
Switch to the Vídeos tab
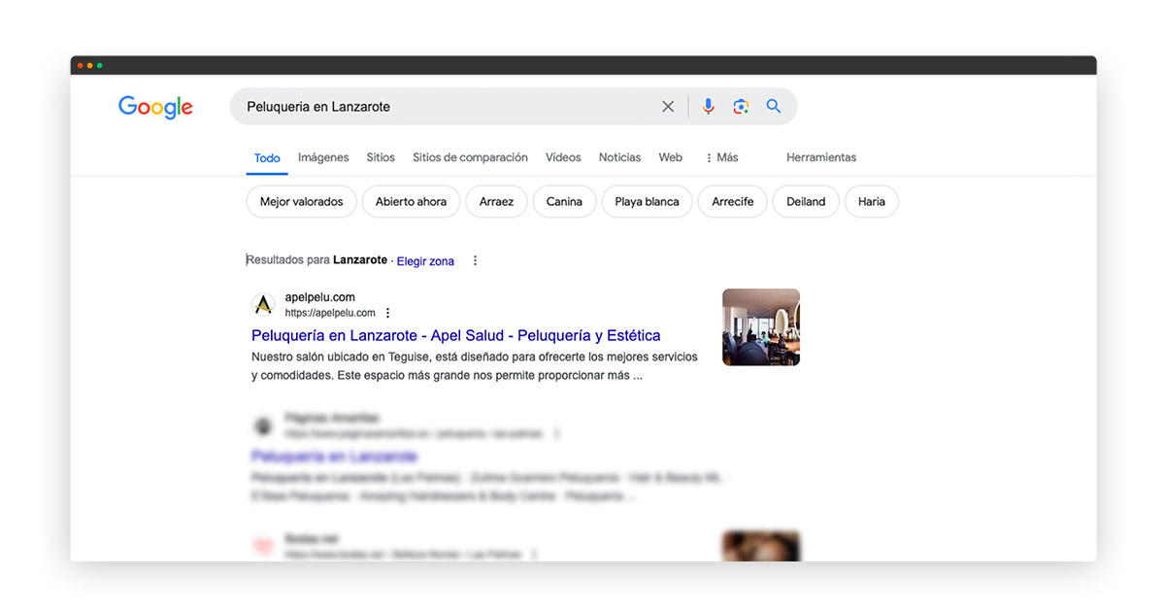(x=563, y=157)
